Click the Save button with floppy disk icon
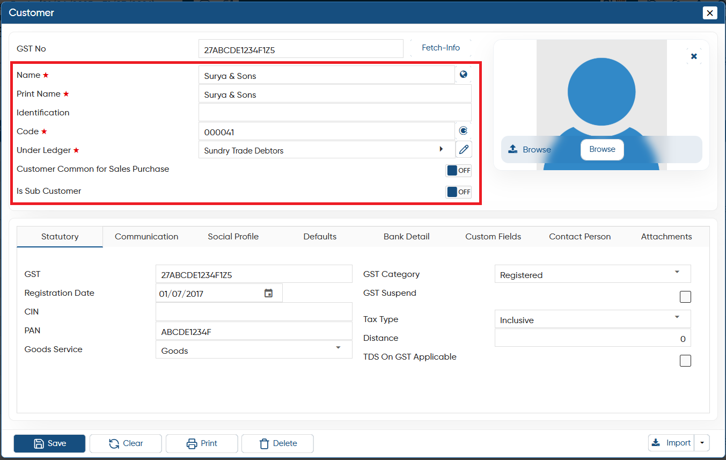Image resolution: width=726 pixels, height=460 pixels. tap(49, 443)
